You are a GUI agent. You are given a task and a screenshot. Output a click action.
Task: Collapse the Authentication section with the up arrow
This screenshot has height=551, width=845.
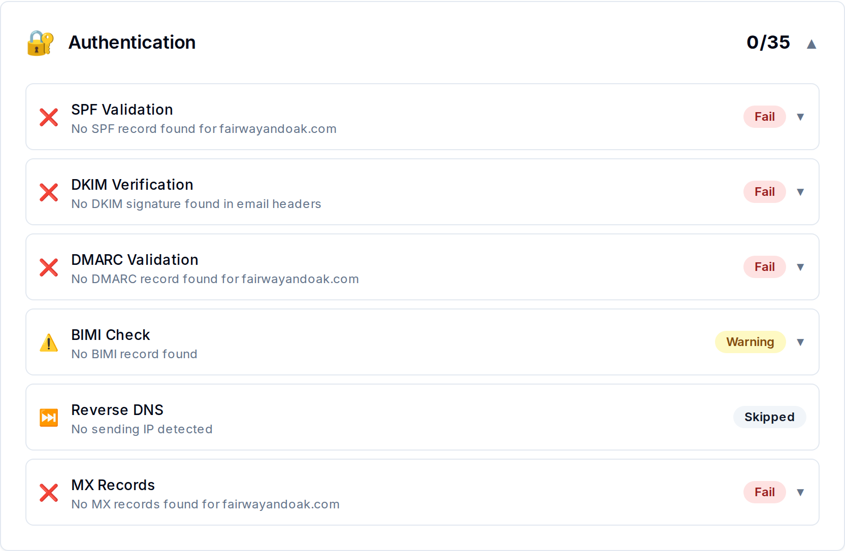pyautogui.click(x=811, y=44)
